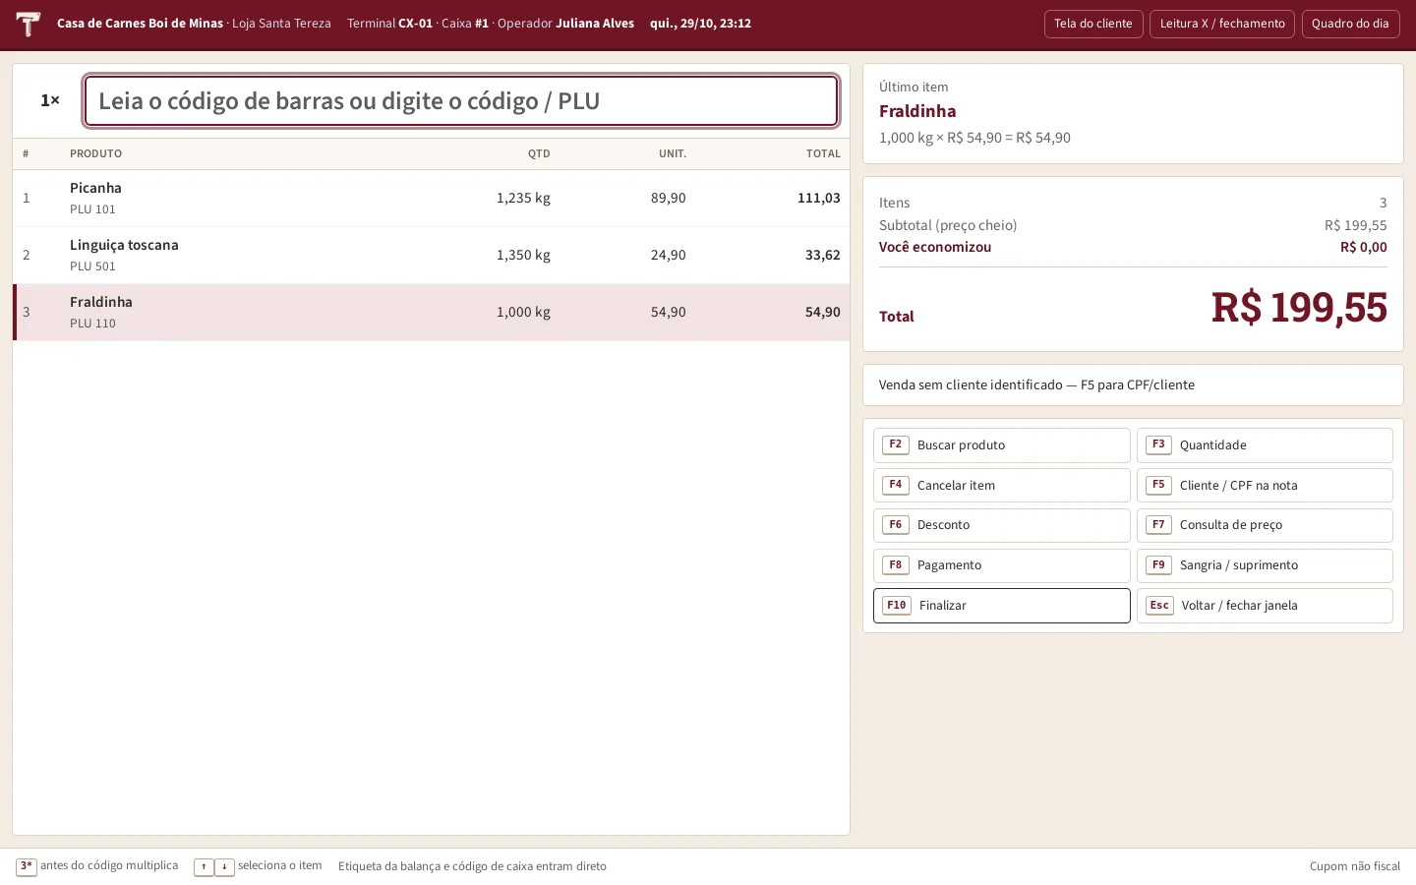1416x885 pixels.
Task: Go to F8 Pagamento
Action: click(x=1001, y=565)
